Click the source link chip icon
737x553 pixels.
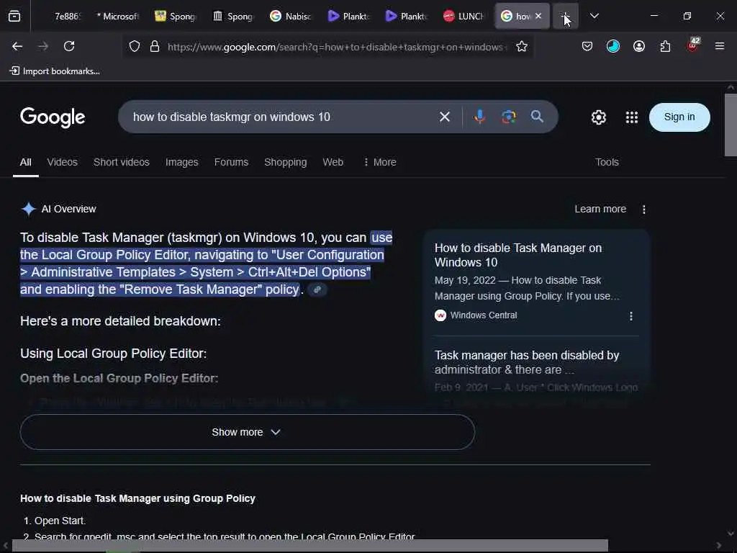tap(317, 289)
